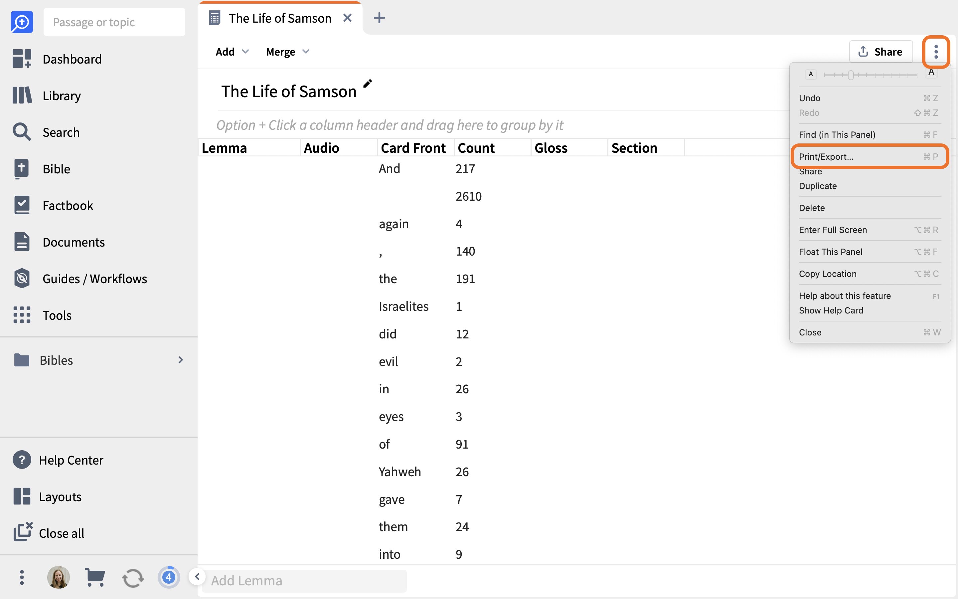Select the 'Israelites' card front cell
This screenshot has height=599, width=958.
pos(403,306)
